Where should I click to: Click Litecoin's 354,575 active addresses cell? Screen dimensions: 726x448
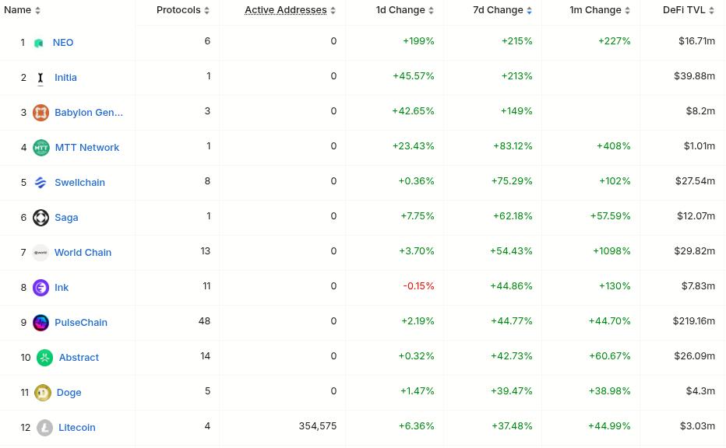coord(317,426)
